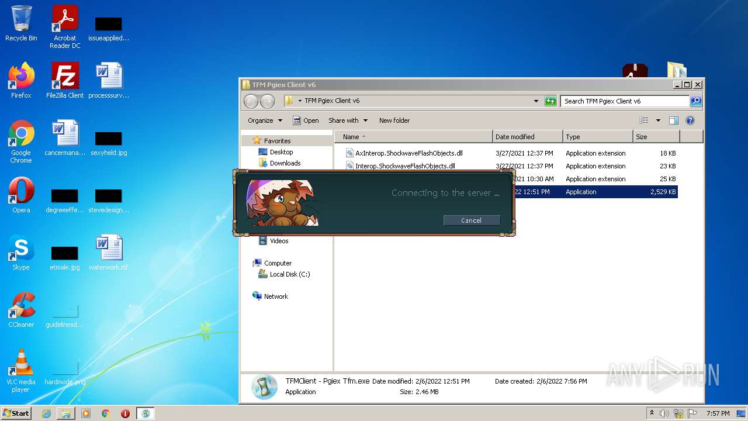The height and width of the screenshot is (421, 748).
Task: Expand breadcrumb arrow before TFM Pgiex Client v6
Action: (x=300, y=101)
